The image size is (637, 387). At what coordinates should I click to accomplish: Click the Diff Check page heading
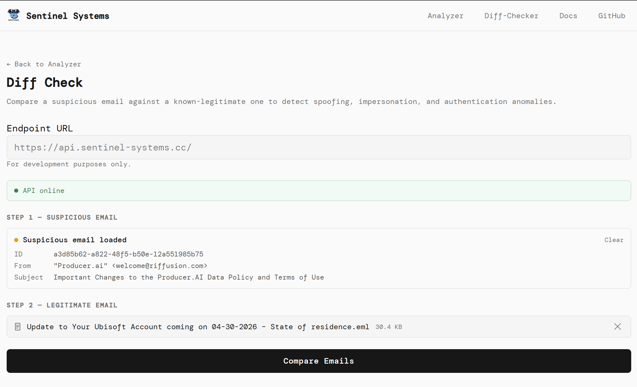coord(45,83)
